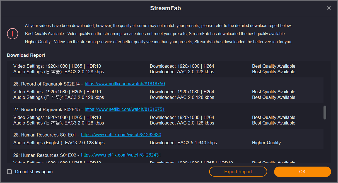The image size is (338, 183).
Task: Click the 'Audio Settings (English)' line
Action: (59, 143)
